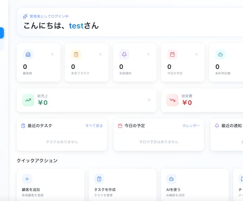Click the 最近のタスク panel title
Image resolution: width=243 pixels, height=201 pixels.
pyautogui.click(x=40, y=126)
